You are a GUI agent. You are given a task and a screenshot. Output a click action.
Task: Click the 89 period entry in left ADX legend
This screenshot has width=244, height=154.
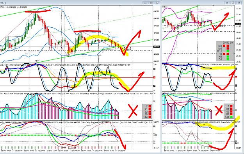point(147,114)
